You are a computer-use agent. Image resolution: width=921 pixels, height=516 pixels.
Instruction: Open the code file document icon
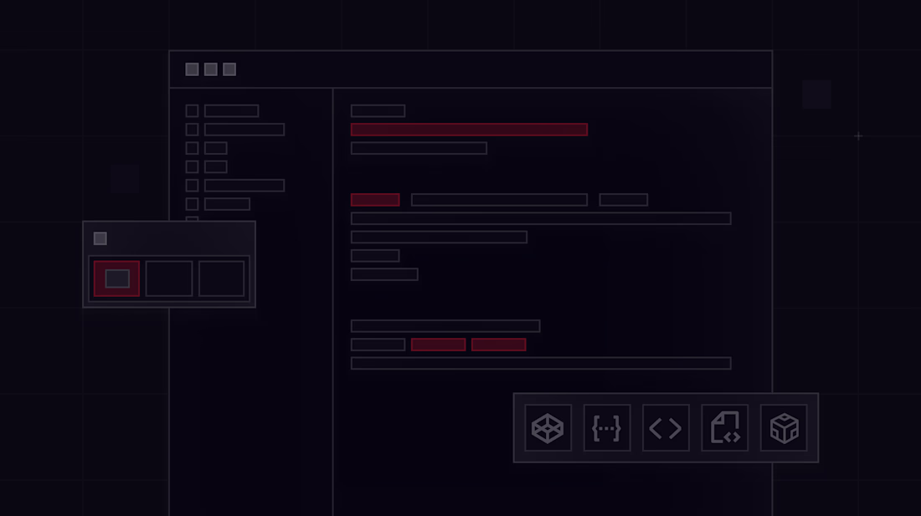tap(725, 428)
